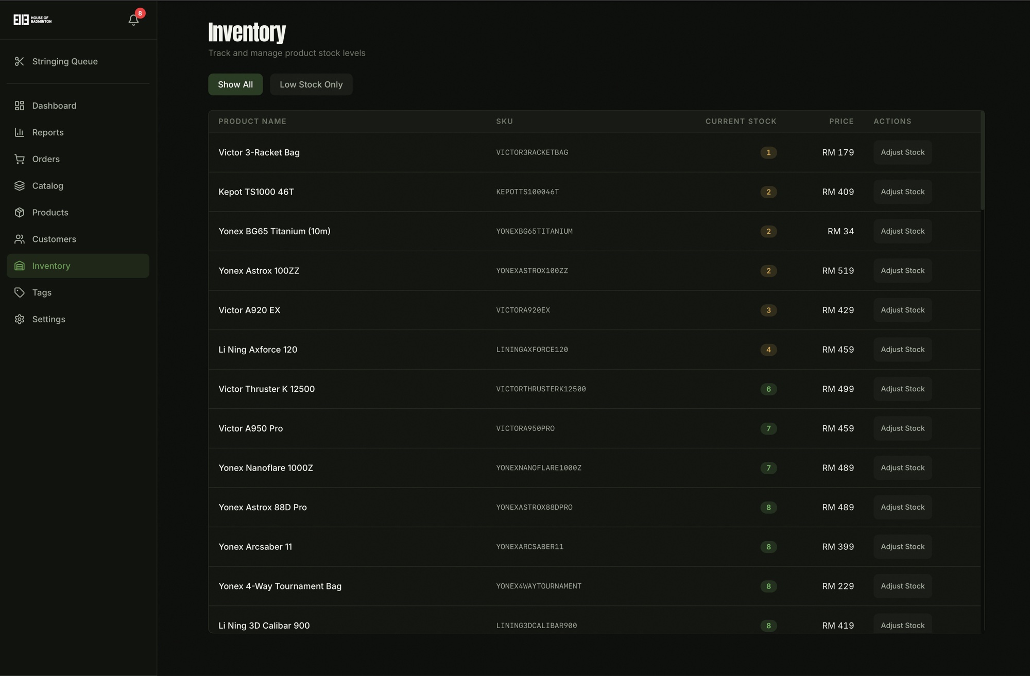Adjust stock for Yonex Nanoflare 1000Z
Image resolution: width=1030 pixels, height=676 pixels.
pyautogui.click(x=902, y=468)
